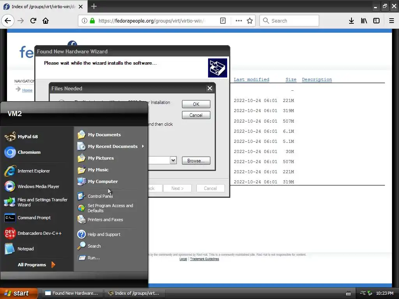Screen dimensions: 399x299
Task: Open Internet Explorer from Start menu
Action: click(x=27, y=171)
